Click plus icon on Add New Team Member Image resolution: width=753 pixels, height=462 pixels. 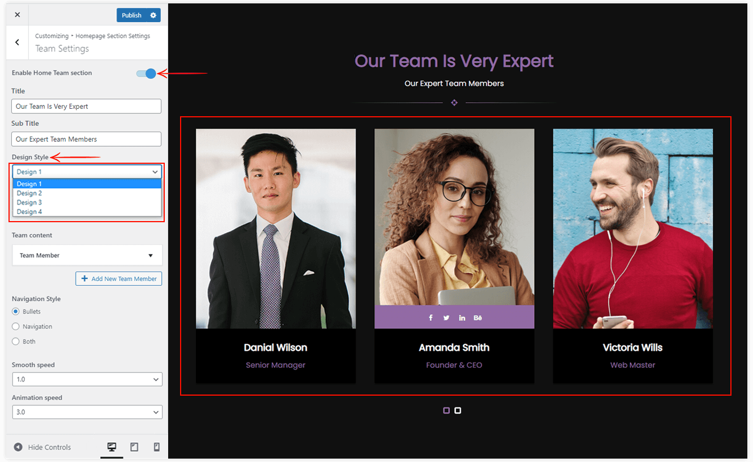point(84,278)
